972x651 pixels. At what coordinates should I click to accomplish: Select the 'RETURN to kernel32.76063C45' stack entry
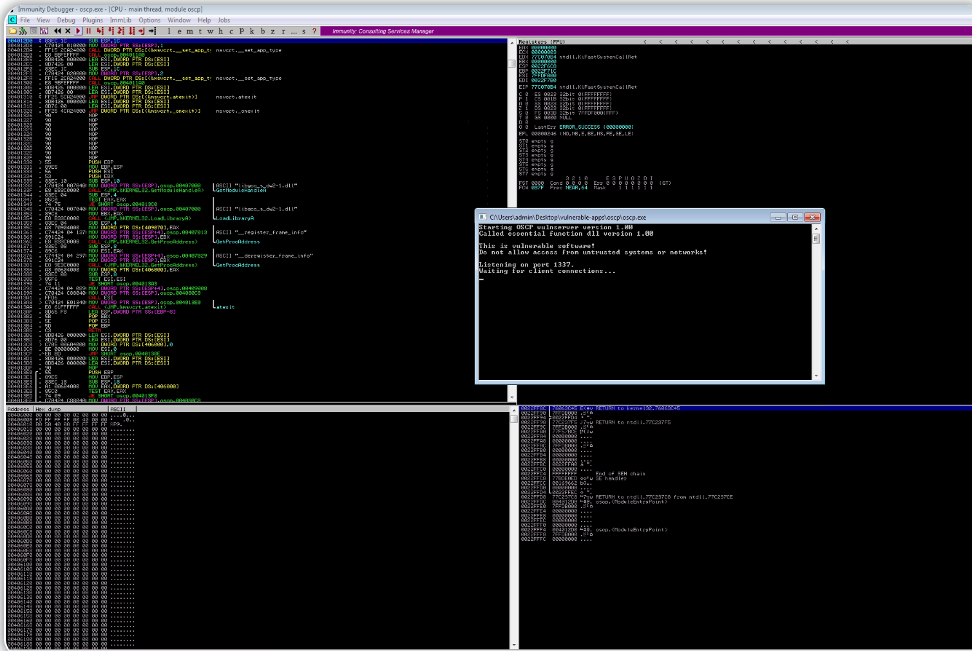[745, 408]
